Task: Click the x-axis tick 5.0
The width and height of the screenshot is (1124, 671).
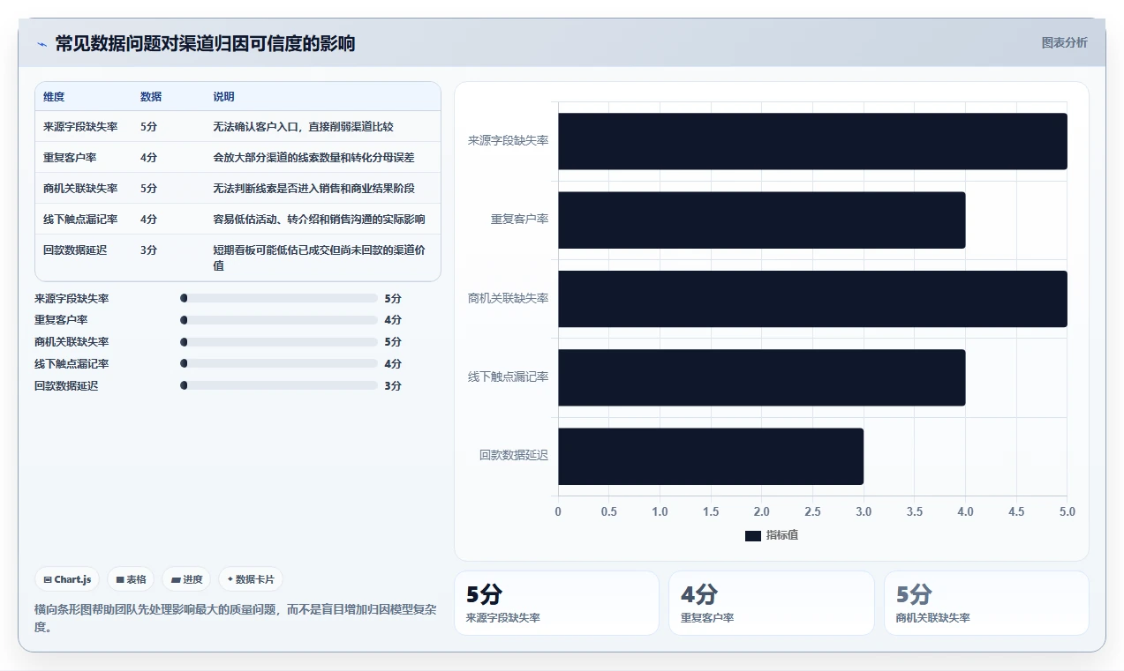Action: pyautogui.click(x=1067, y=511)
